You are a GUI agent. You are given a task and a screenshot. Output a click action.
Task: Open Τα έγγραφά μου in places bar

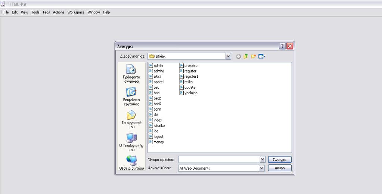[x=131, y=120]
